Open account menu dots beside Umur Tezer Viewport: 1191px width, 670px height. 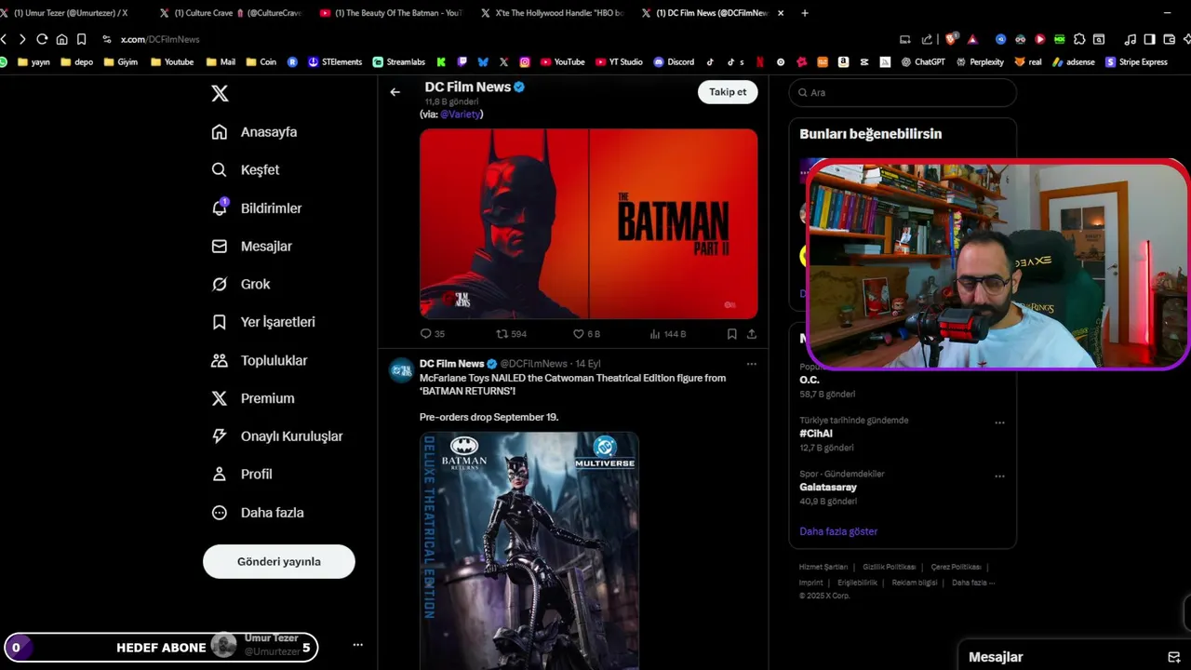(357, 645)
